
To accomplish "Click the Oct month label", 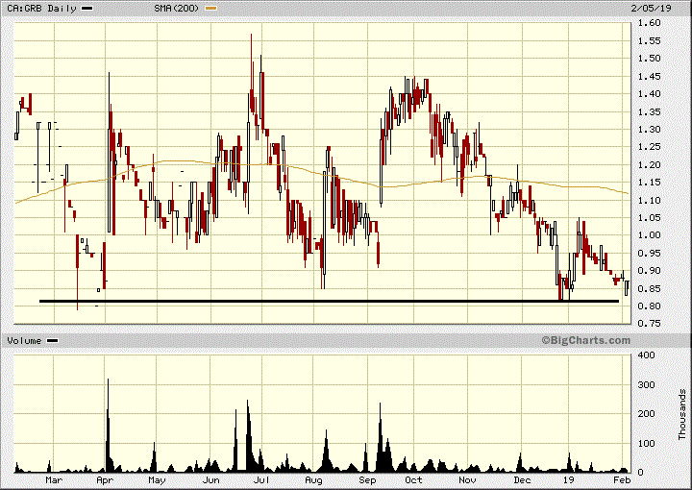I will [x=414, y=479].
